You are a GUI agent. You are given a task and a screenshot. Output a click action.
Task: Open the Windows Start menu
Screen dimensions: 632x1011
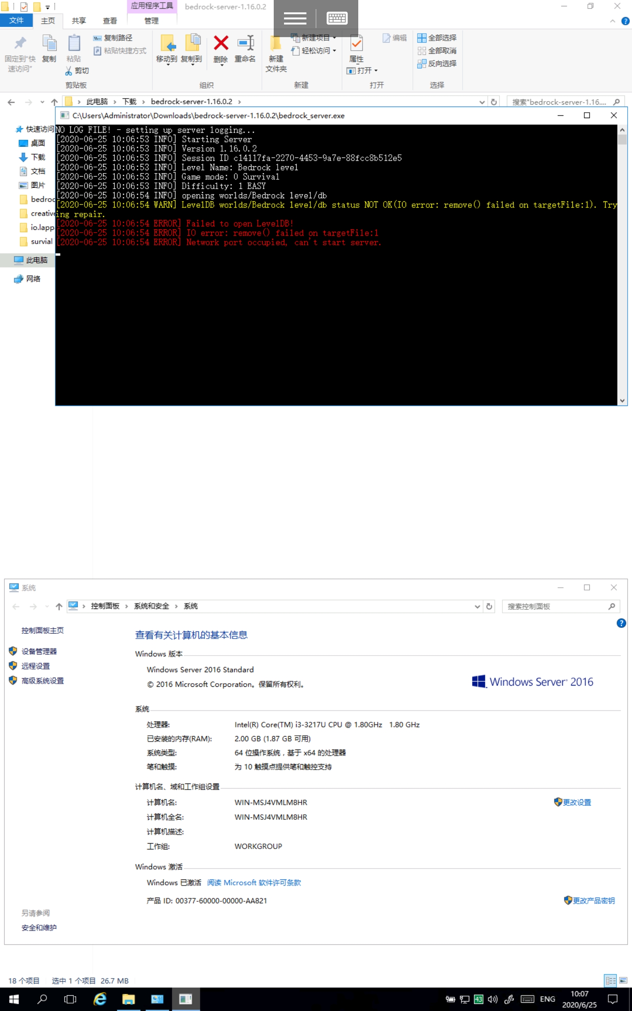click(x=14, y=999)
